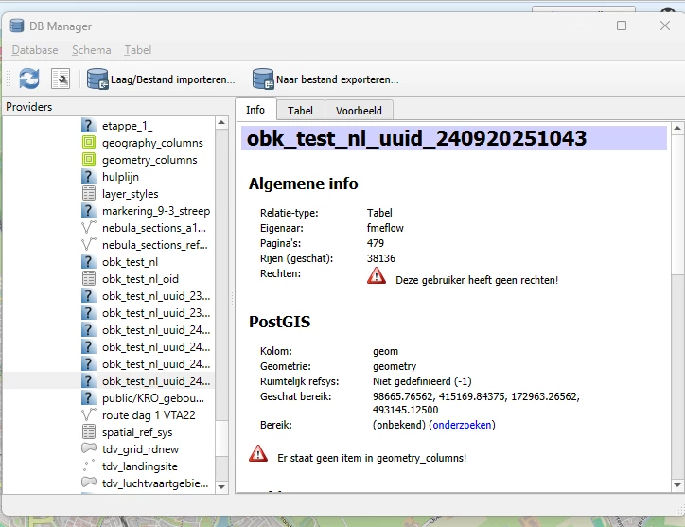Image resolution: width=685 pixels, height=527 pixels.
Task: Click the table icon beside layer_styles
Action: pos(89,194)
